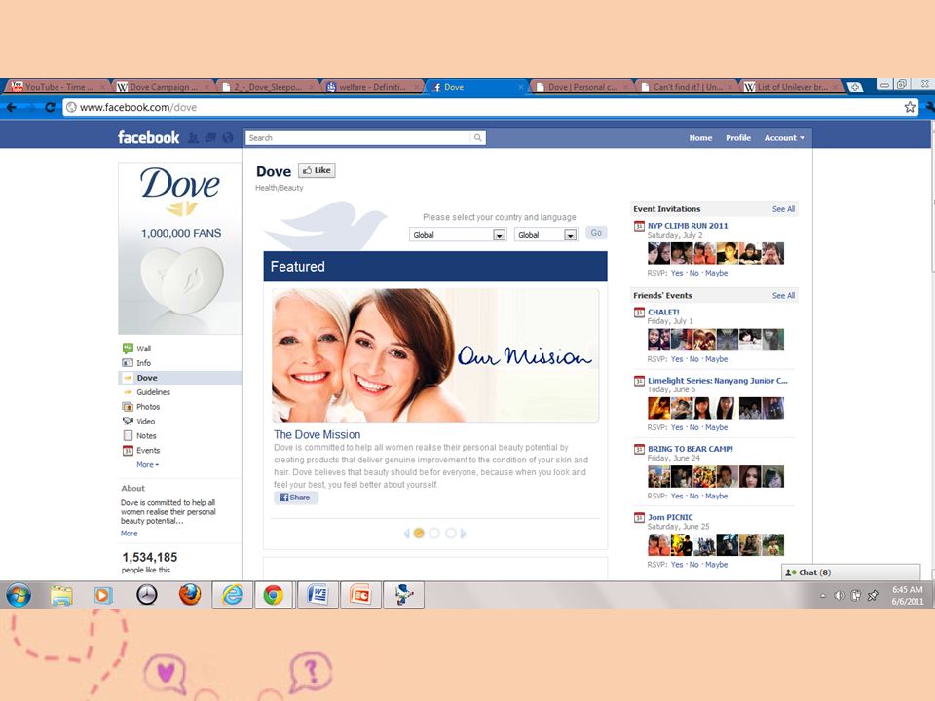The height and width of the screenshot is (701, 935).
Task: Show hidden system tray icons
Action: coord(823,596)
